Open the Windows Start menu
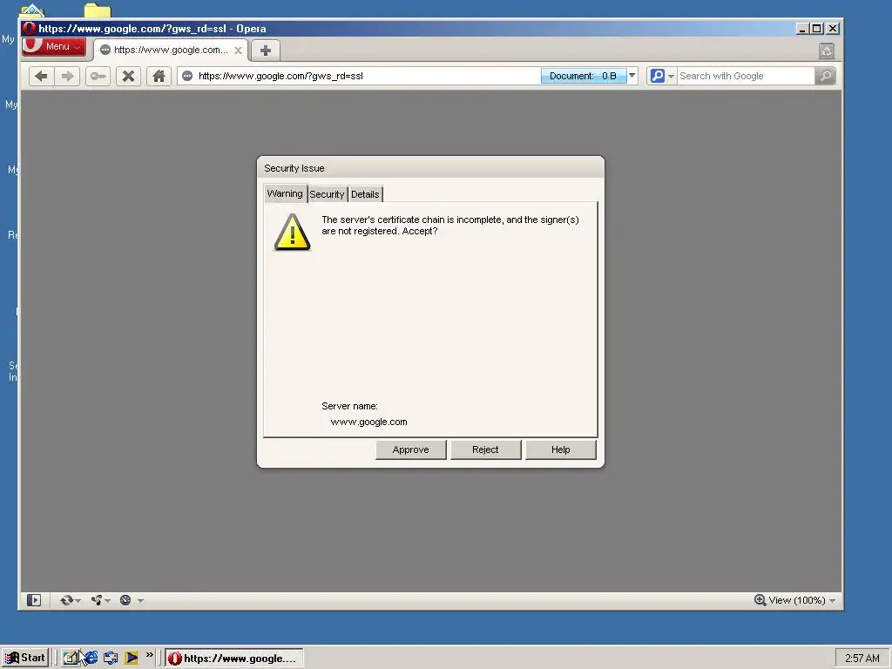This screenshot has width=892, height=669. (x=25, y=659)
